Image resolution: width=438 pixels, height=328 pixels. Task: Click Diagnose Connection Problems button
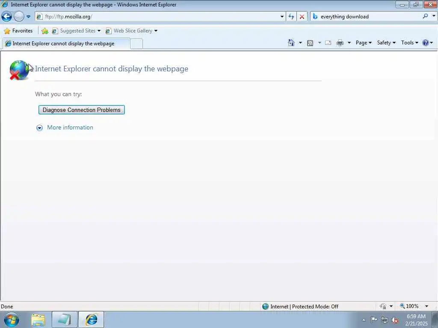point(82,110)
